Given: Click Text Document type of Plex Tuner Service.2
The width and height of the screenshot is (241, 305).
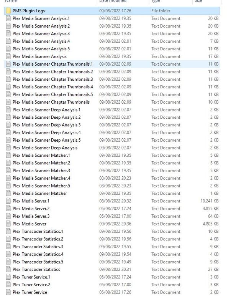Looking at the screenshot, I should [x=166, y=284].
